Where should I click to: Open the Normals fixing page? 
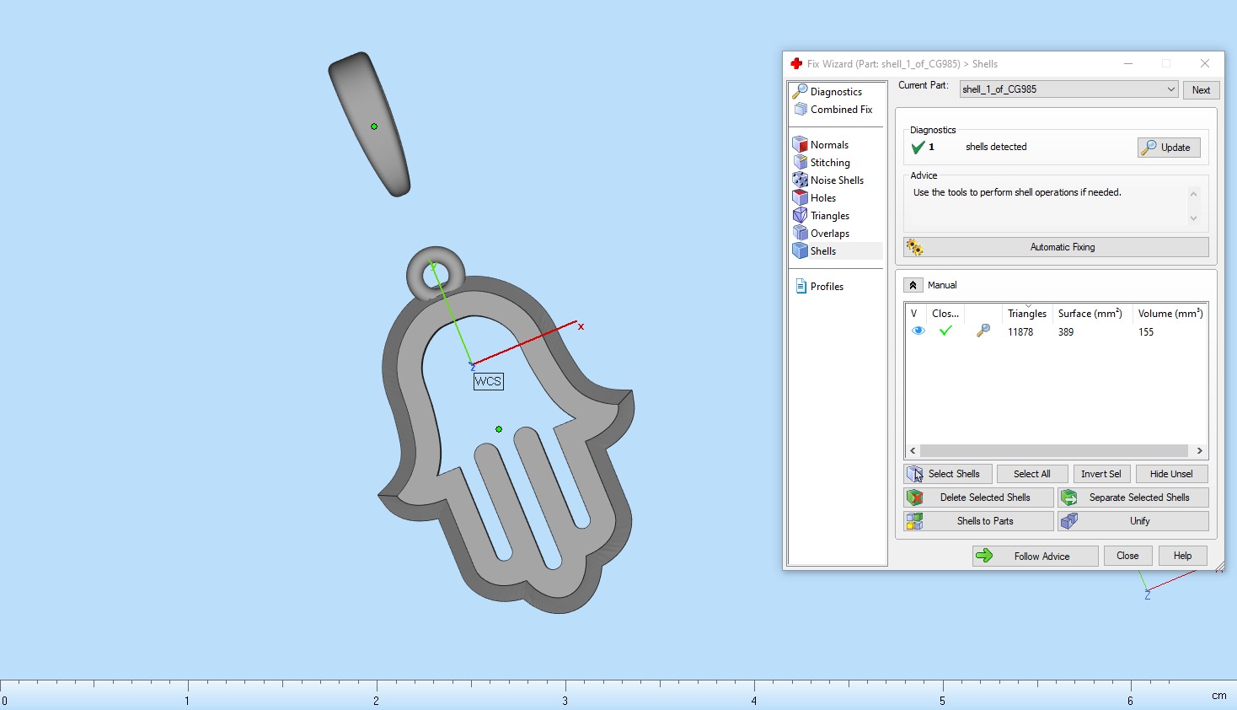pos(829,145)
